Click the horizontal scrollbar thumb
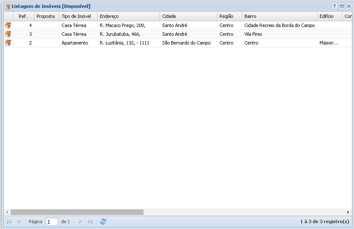354x229 pixels. pyautogui.click(x=77, y=212)
